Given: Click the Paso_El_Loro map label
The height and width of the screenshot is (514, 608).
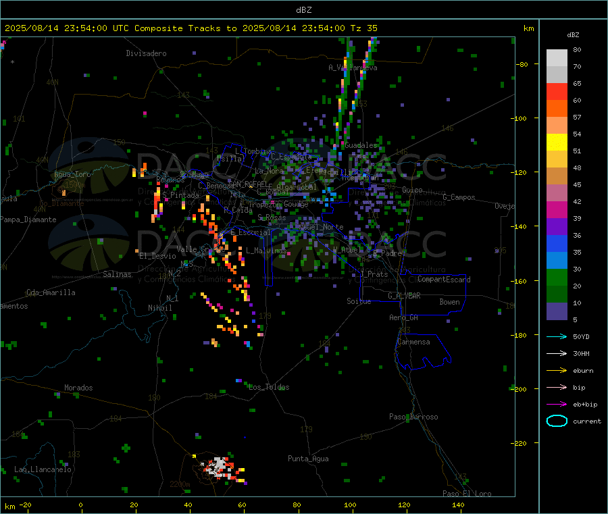Looking at the screenshot, I should (x=467, y=494).
